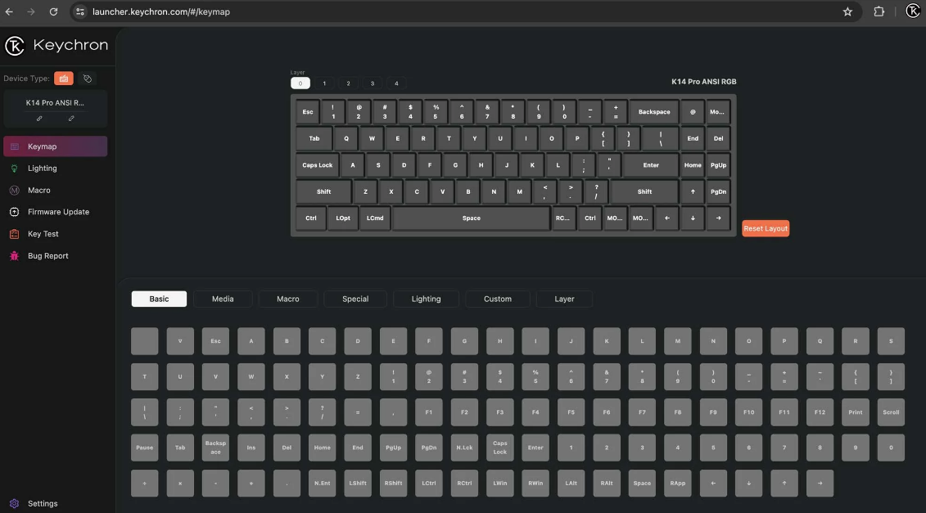Open the Media keycode tab
Screen dimensions: 926x513
(x=223, y=299)
